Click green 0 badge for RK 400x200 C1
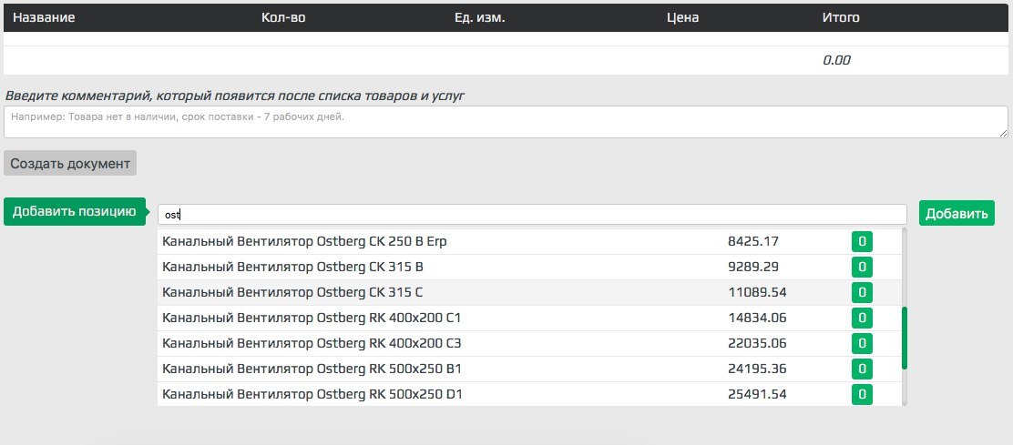This screenshot has width=1013, height=445. point(862,318)
